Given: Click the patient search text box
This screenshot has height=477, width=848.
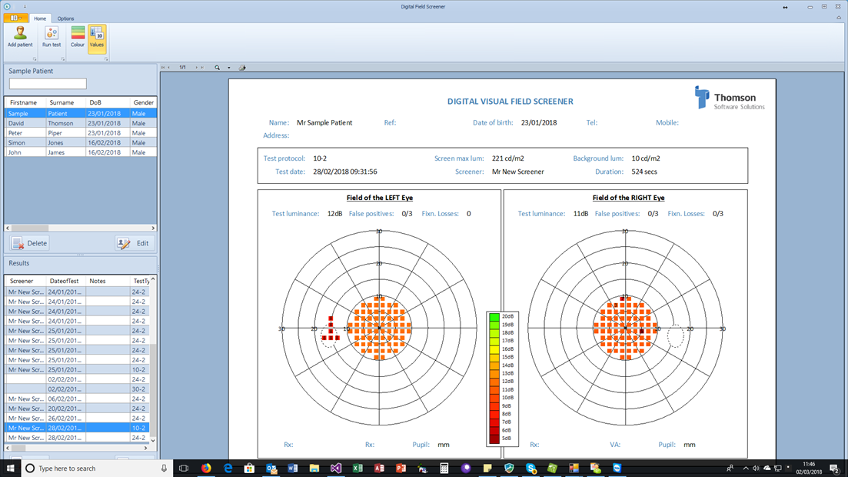Looking at the screenshot, I should point(48,84).
